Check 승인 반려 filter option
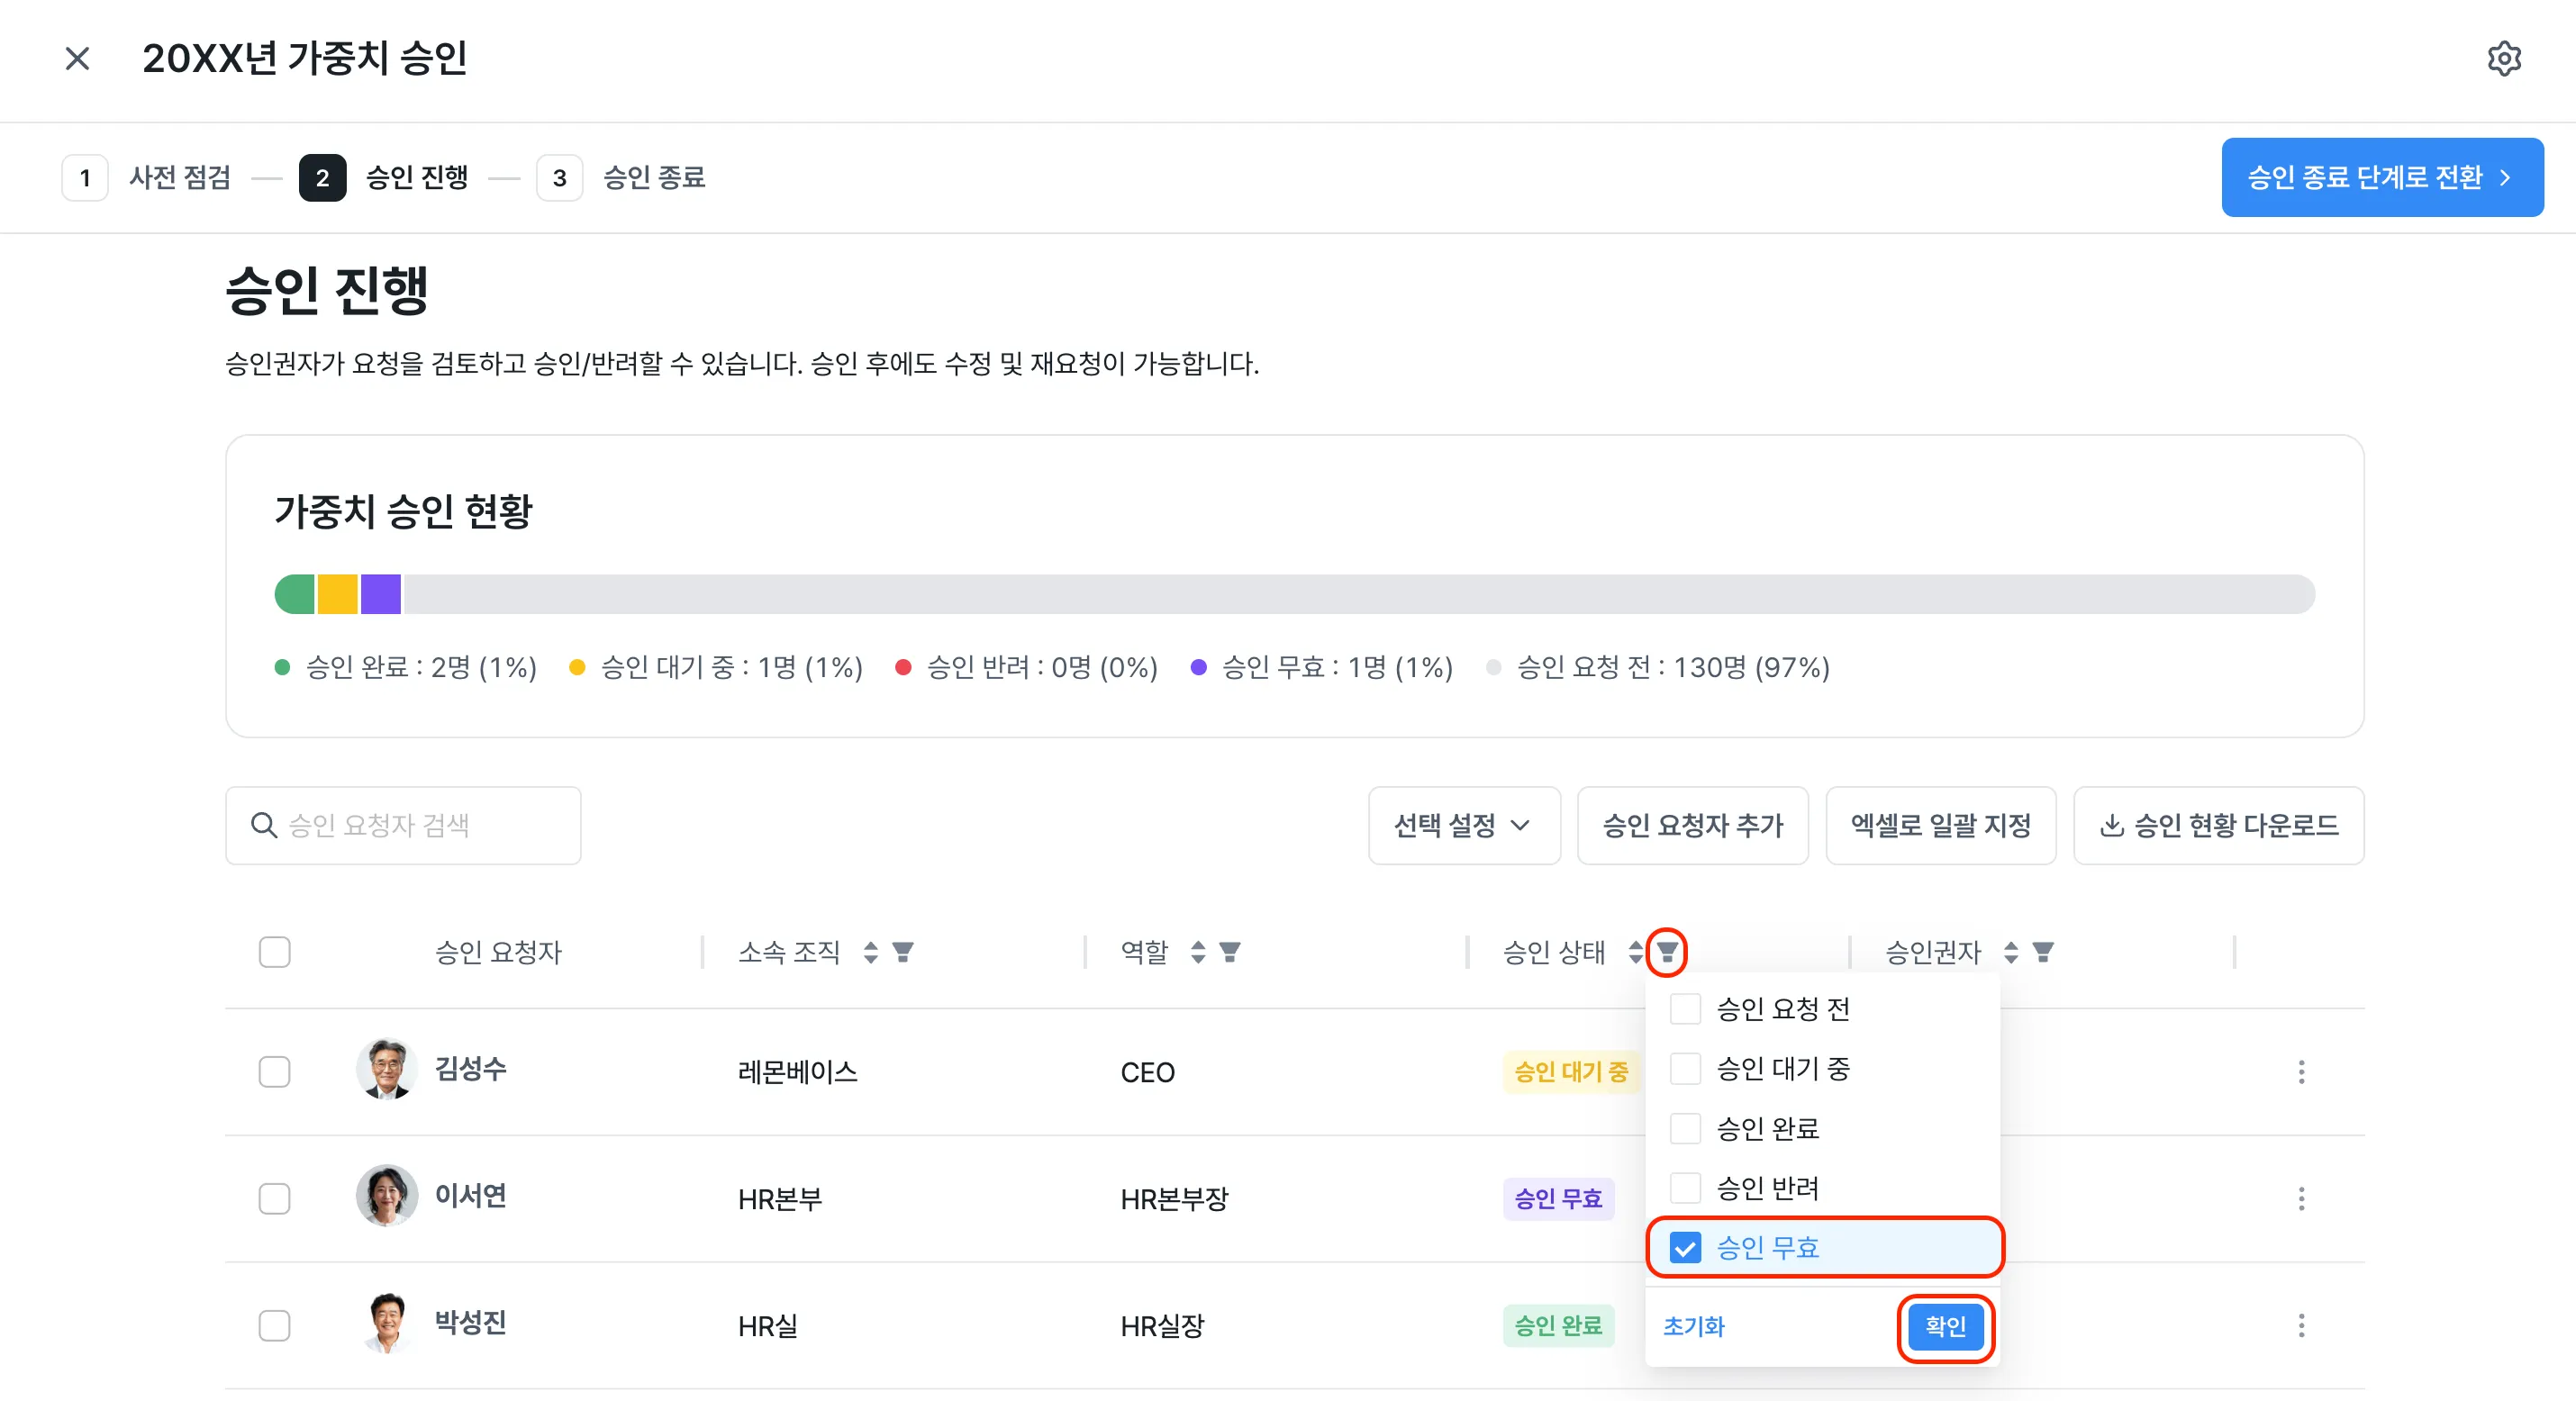The height and width of the screenshot is (1401, 2576). (1685, 1188)
